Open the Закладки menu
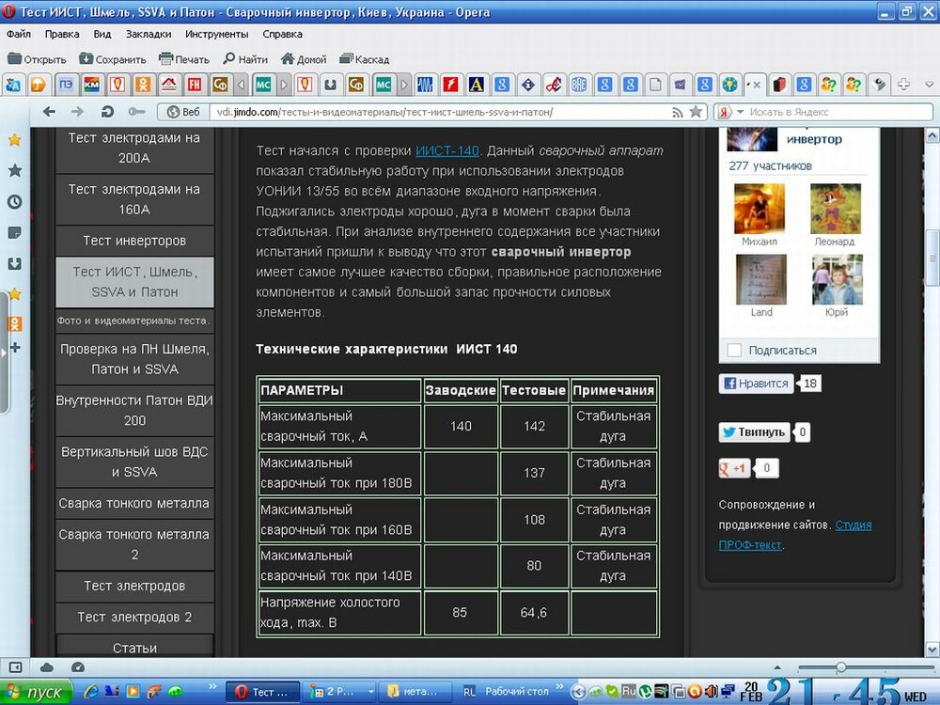This screenshot has height=705, width=940. point(148,34)
